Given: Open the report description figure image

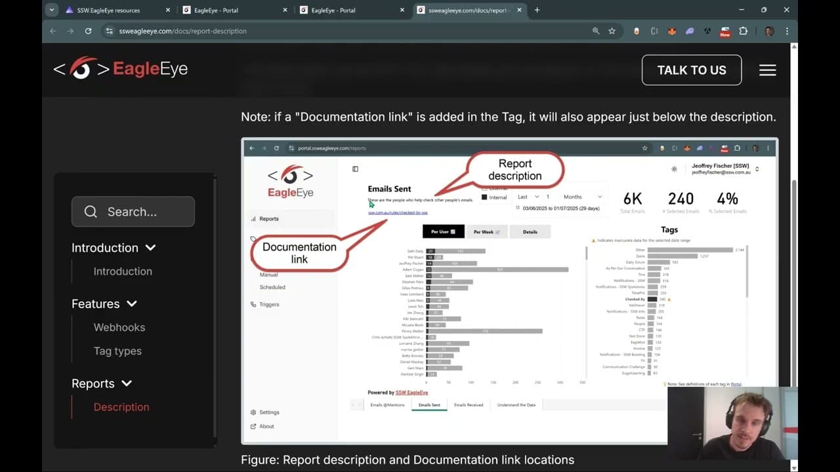Looking at the screenshot, I should coord(509,290).
